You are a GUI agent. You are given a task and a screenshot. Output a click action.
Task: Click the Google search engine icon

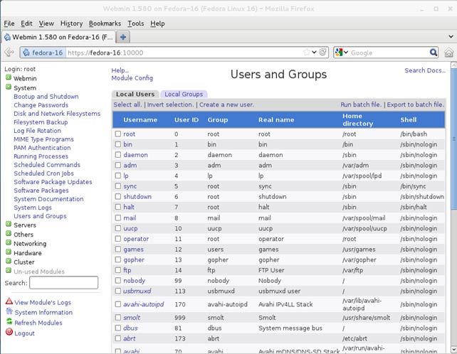(x=339, y=53)
